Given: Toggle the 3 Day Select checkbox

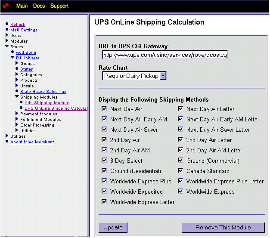Looking at the screenshot, I should (x=104, y=161).
